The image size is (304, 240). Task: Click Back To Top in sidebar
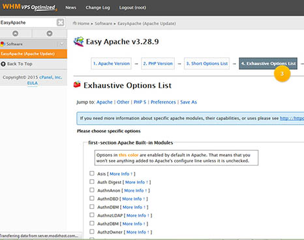click(x=20, y=64)
